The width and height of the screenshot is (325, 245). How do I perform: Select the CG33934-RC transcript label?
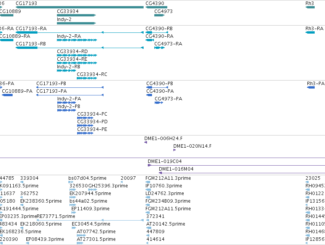pos(92,74)
